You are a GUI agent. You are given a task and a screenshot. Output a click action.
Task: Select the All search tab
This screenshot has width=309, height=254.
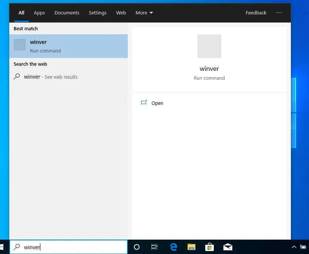click(x=21, y=13)
